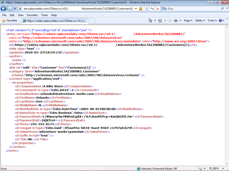The image size is (229, 171).
Task: Click the vertical scrollbar up arrow
Action: pos(226,27)
